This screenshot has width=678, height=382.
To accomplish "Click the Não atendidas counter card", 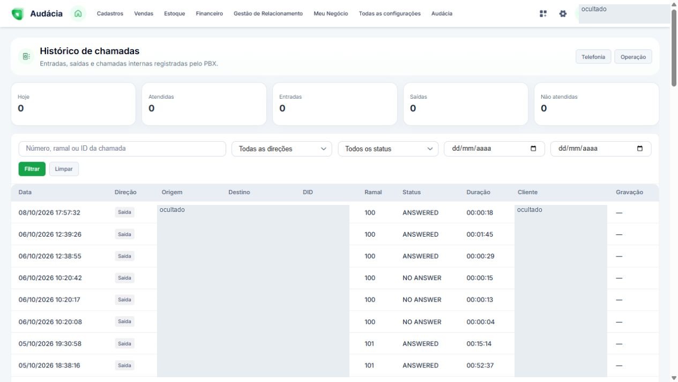I will [597, 104].
